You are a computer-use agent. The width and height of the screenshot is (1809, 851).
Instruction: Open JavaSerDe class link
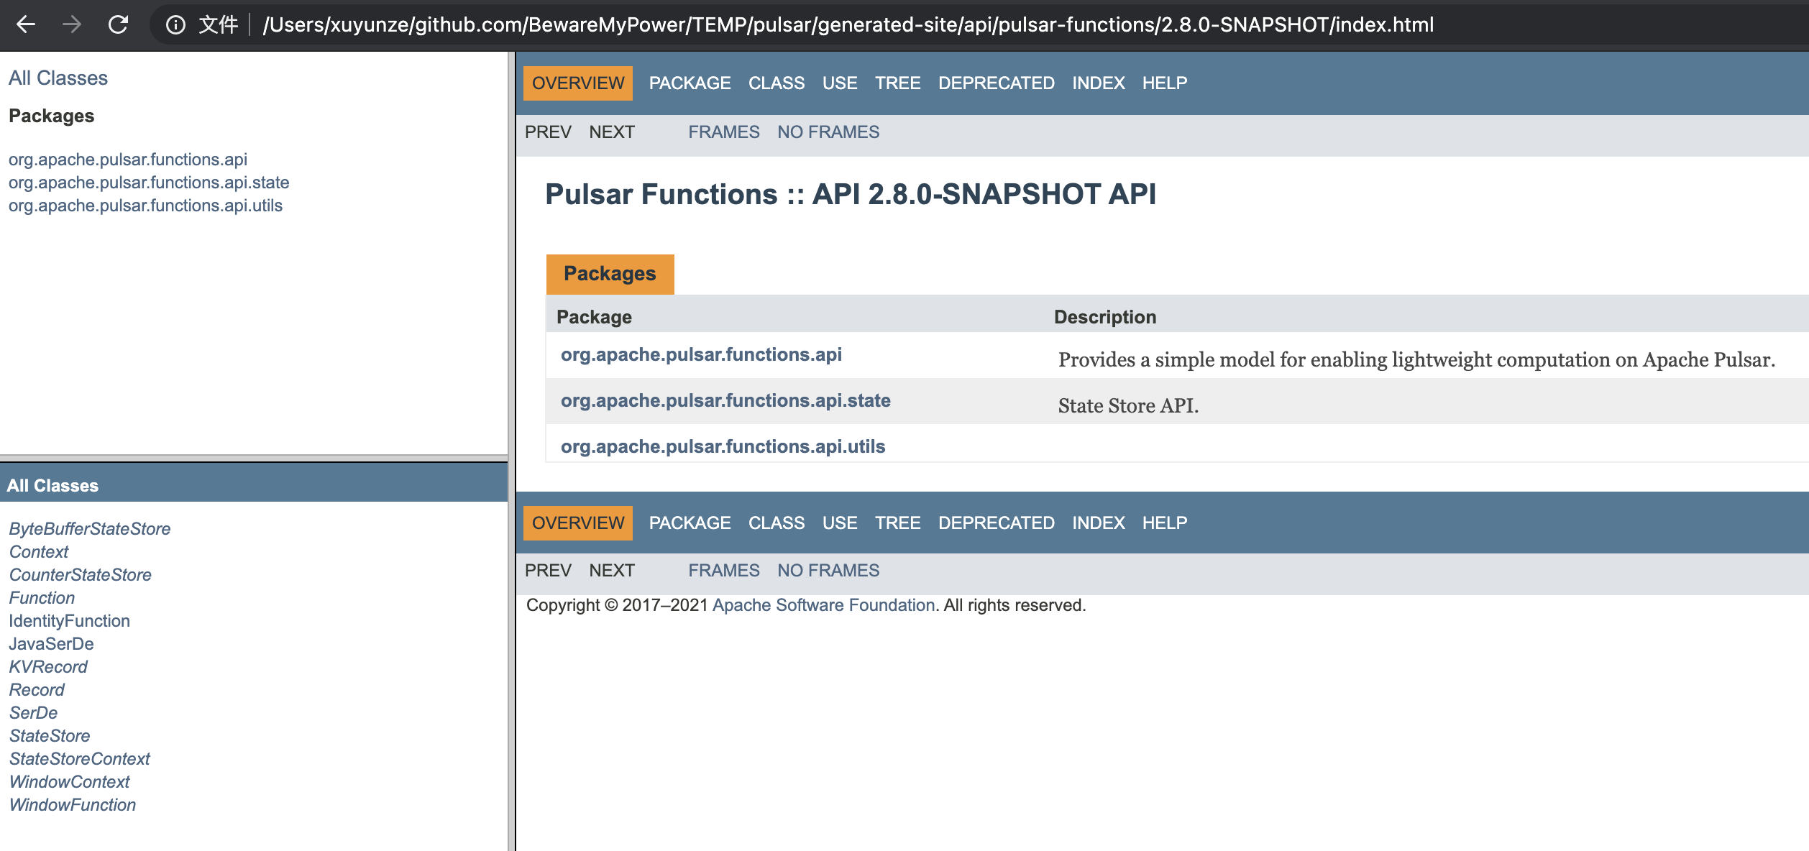[x=51, y=644]
